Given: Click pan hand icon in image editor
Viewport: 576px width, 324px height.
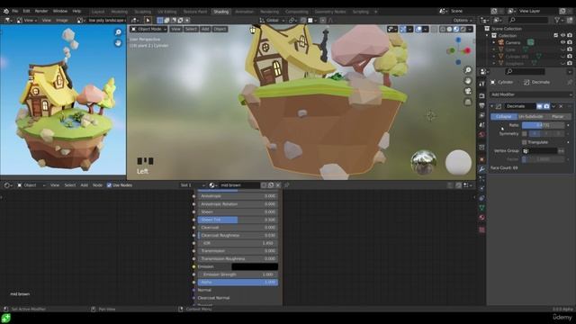Looking at the screenshot, I should pyautogui.click(x=118, y=43).
